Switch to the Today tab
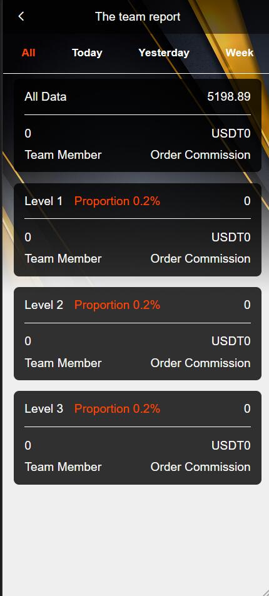269x596 pixels. click(87, 53)
